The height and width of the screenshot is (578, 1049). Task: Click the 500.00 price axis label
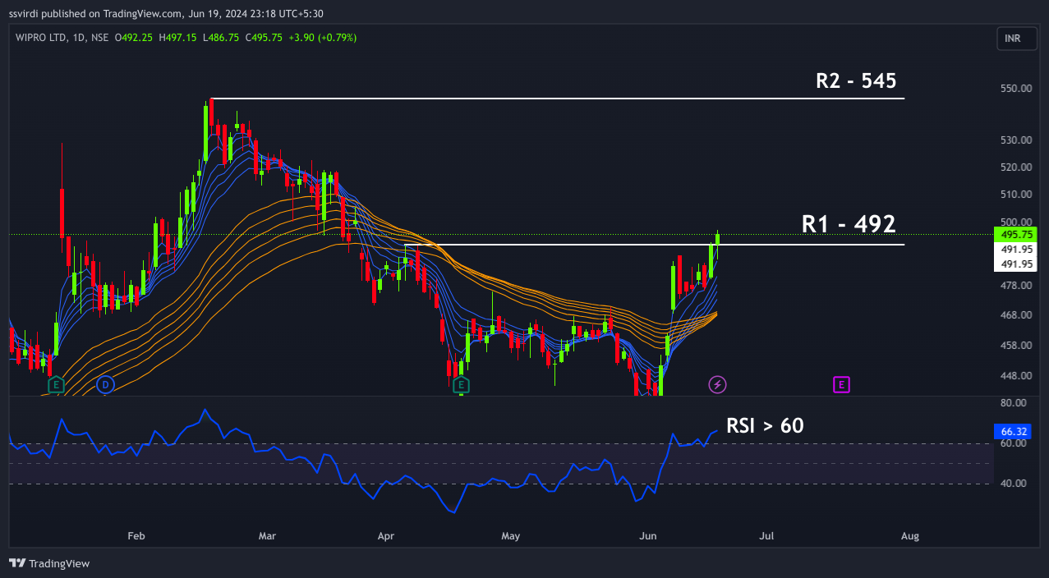(1014, 222)
